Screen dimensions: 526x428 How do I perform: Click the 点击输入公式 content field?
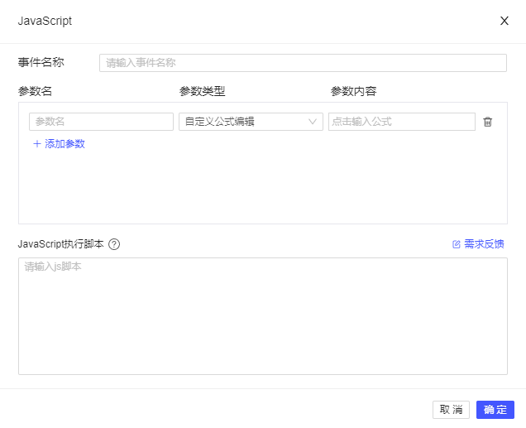[x=402, y=122]
